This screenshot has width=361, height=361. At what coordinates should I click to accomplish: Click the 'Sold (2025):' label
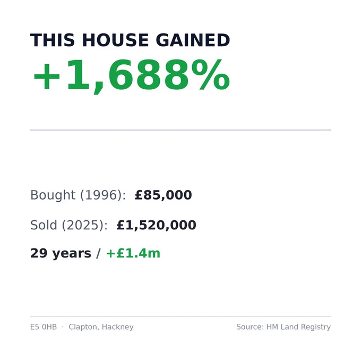tap(69, 225)
